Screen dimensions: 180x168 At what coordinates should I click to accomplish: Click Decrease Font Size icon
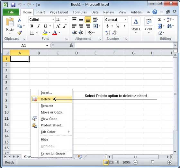[x=65, y=26]
